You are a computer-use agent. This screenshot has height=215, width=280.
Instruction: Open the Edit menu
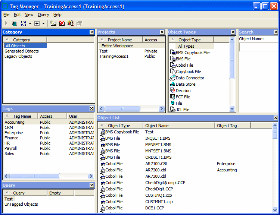pos(18,15)
